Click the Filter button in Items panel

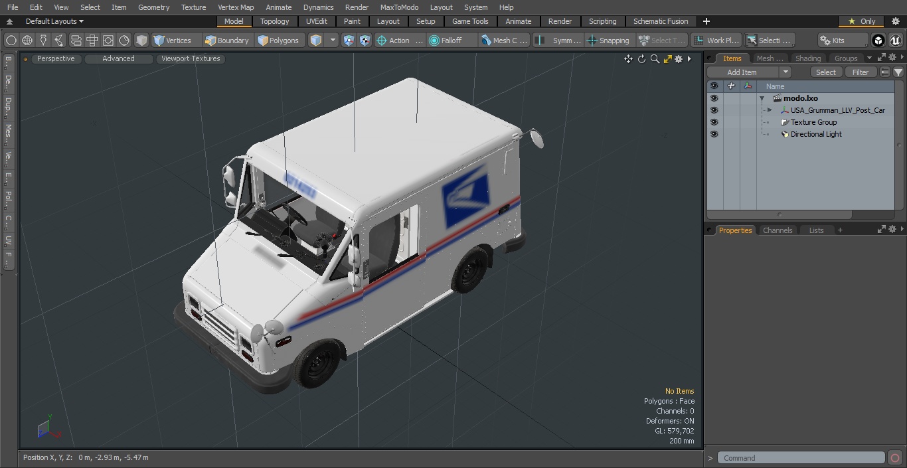pyautogui.click(x=861, y=72)
